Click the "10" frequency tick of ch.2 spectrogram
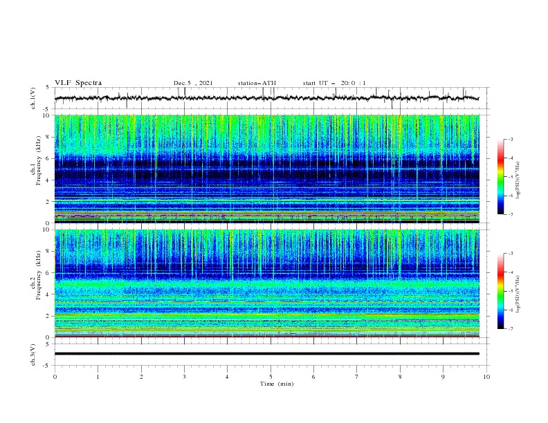 48,229
